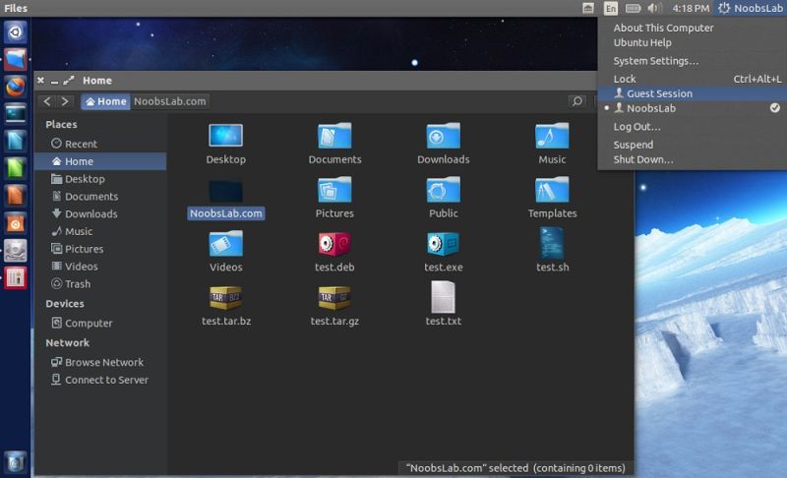Select the test.txt text file

point(444,296)
